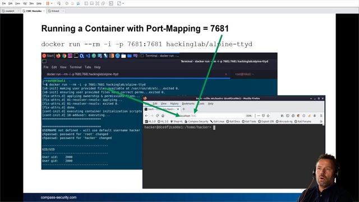Open the Kali Linux bookmark
Viewport: 359px width, 202px height.
(x=217, y=121)
